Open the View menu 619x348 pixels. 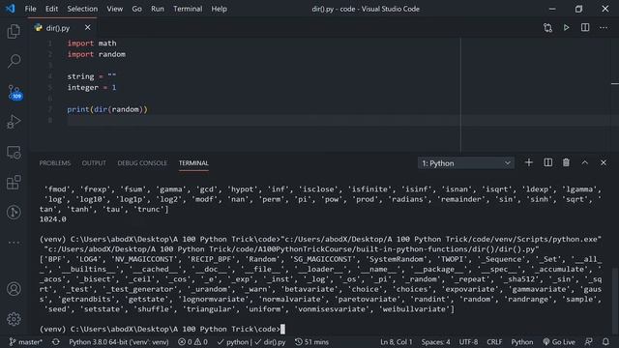(x=114, y=9)
